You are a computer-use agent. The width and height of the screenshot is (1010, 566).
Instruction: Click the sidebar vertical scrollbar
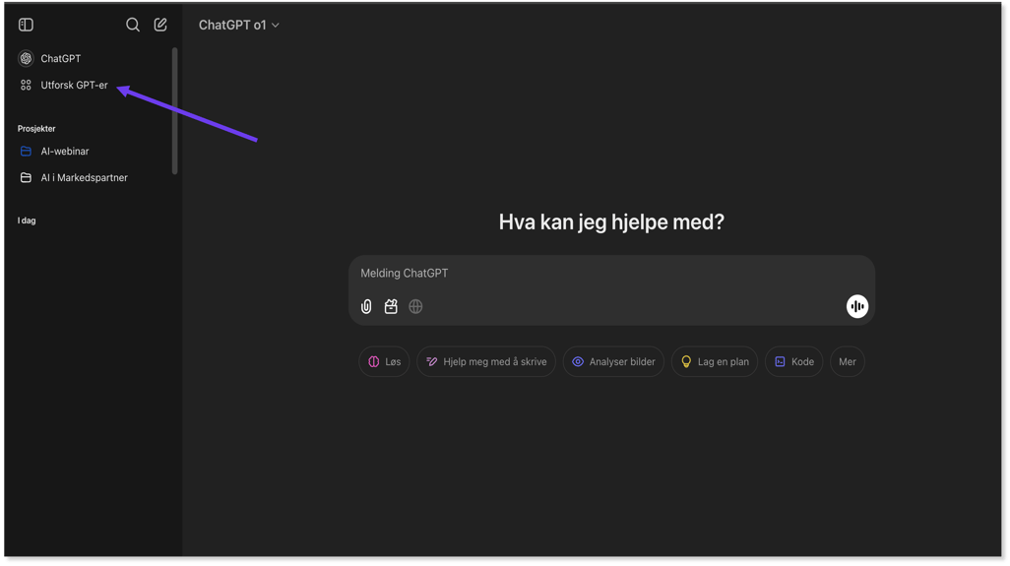tap(174, 110)
